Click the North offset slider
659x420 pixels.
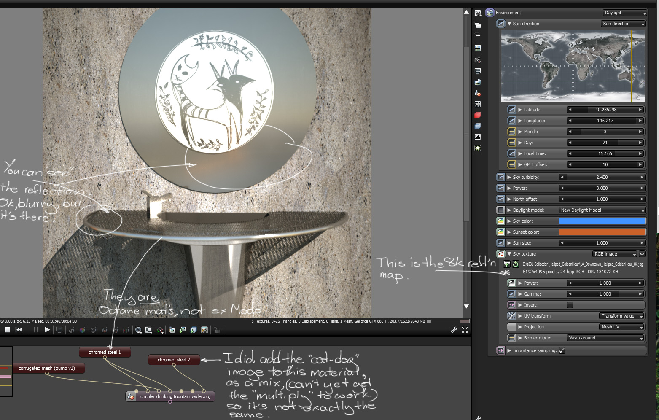602,199
